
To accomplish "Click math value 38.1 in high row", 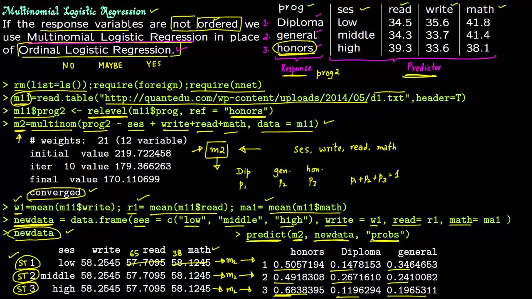I will coord(478,48).
